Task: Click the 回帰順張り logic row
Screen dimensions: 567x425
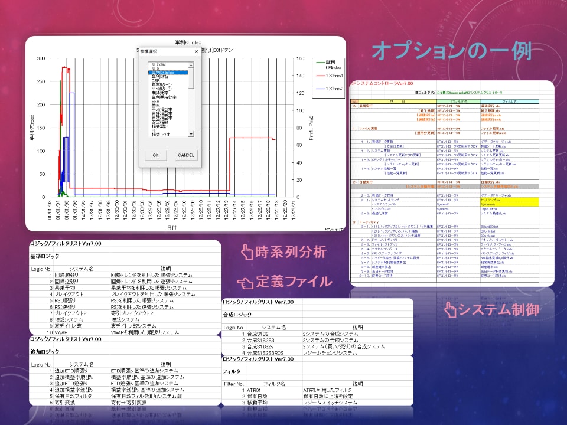Action: pyautogui.click(x=125, y=275)
